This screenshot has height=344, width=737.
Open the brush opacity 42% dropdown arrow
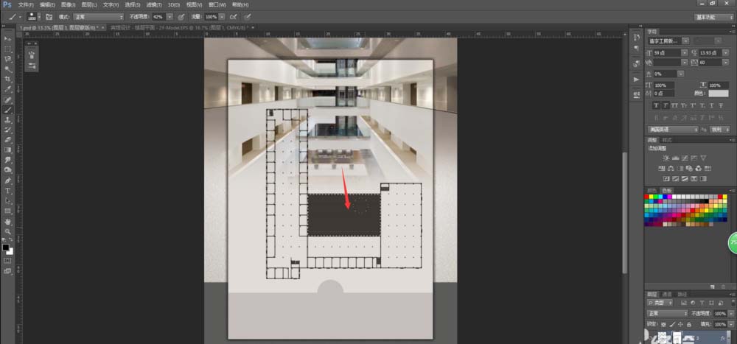click(170, 17)
